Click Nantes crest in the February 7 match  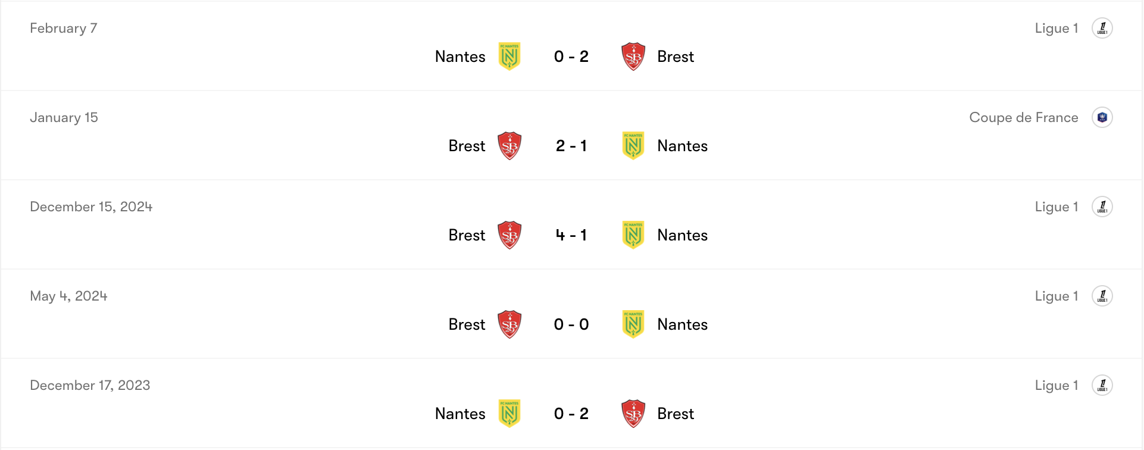tap(510, 57)
